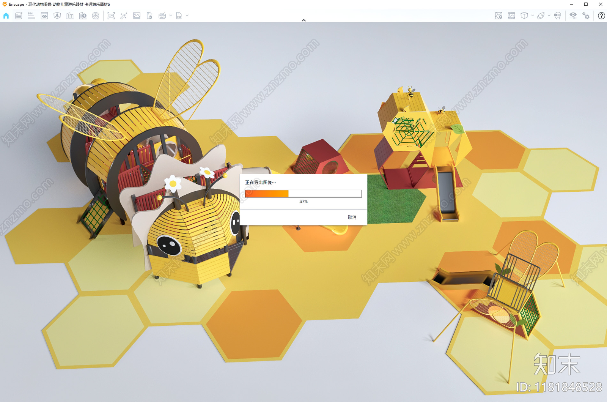Click the export file checkmark icon
The width and height of the screenshot is (607, 402).
(149, 16)
